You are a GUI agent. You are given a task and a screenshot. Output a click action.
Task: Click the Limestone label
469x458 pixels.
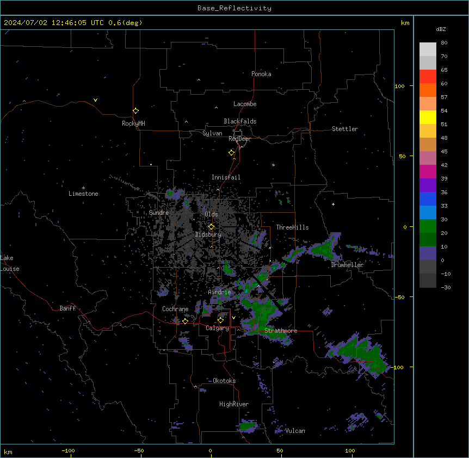click(83, 194)
